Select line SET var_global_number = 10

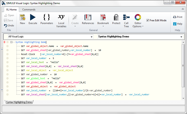pos(39,74)
